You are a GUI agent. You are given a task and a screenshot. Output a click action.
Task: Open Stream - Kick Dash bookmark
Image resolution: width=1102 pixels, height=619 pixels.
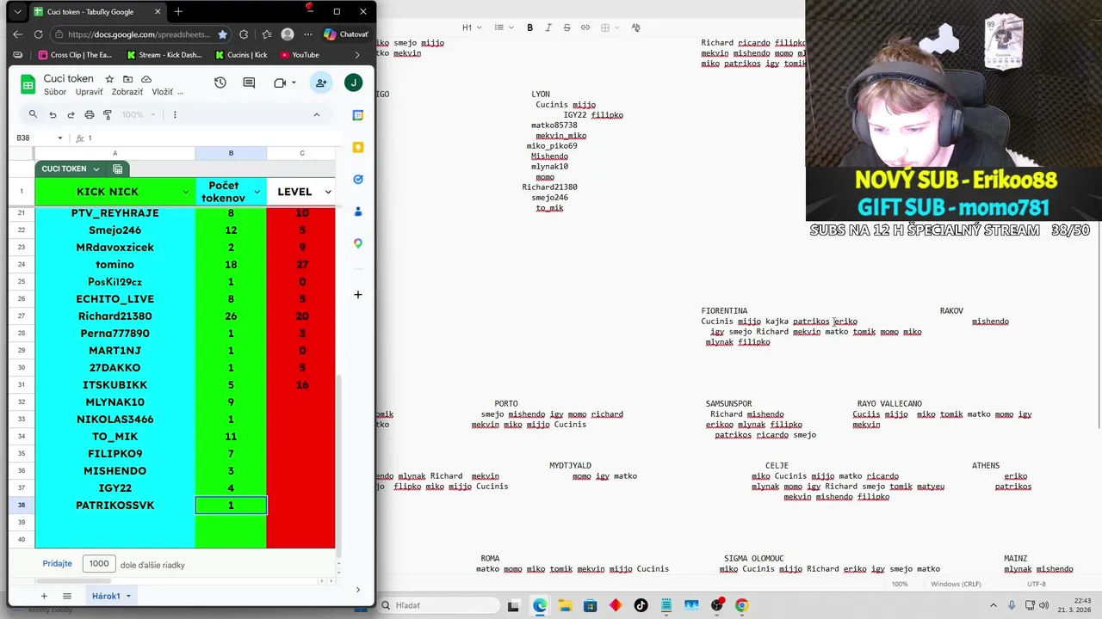pyautogui.click(x=164, y=55)
